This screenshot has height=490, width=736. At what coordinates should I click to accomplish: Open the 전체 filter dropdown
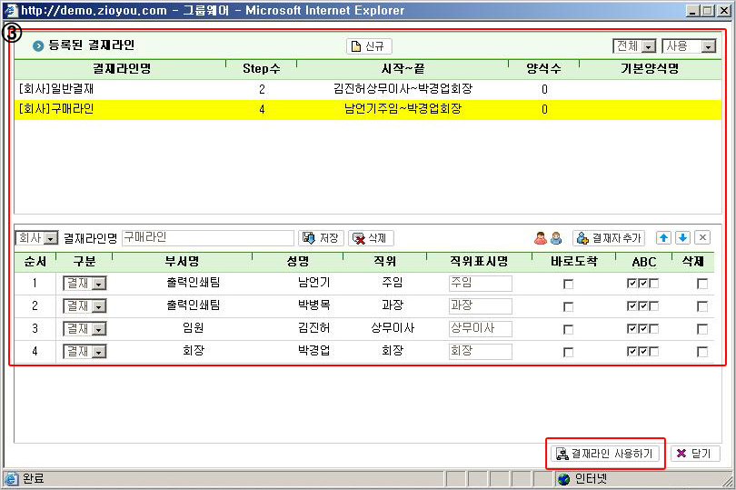(635, 46)
